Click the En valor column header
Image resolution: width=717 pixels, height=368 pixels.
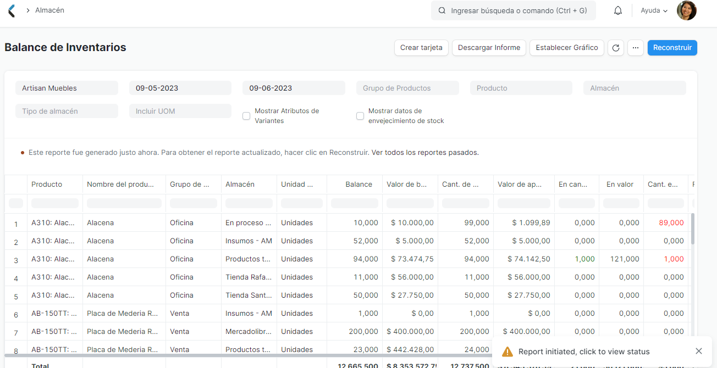[x=621, y=185]
